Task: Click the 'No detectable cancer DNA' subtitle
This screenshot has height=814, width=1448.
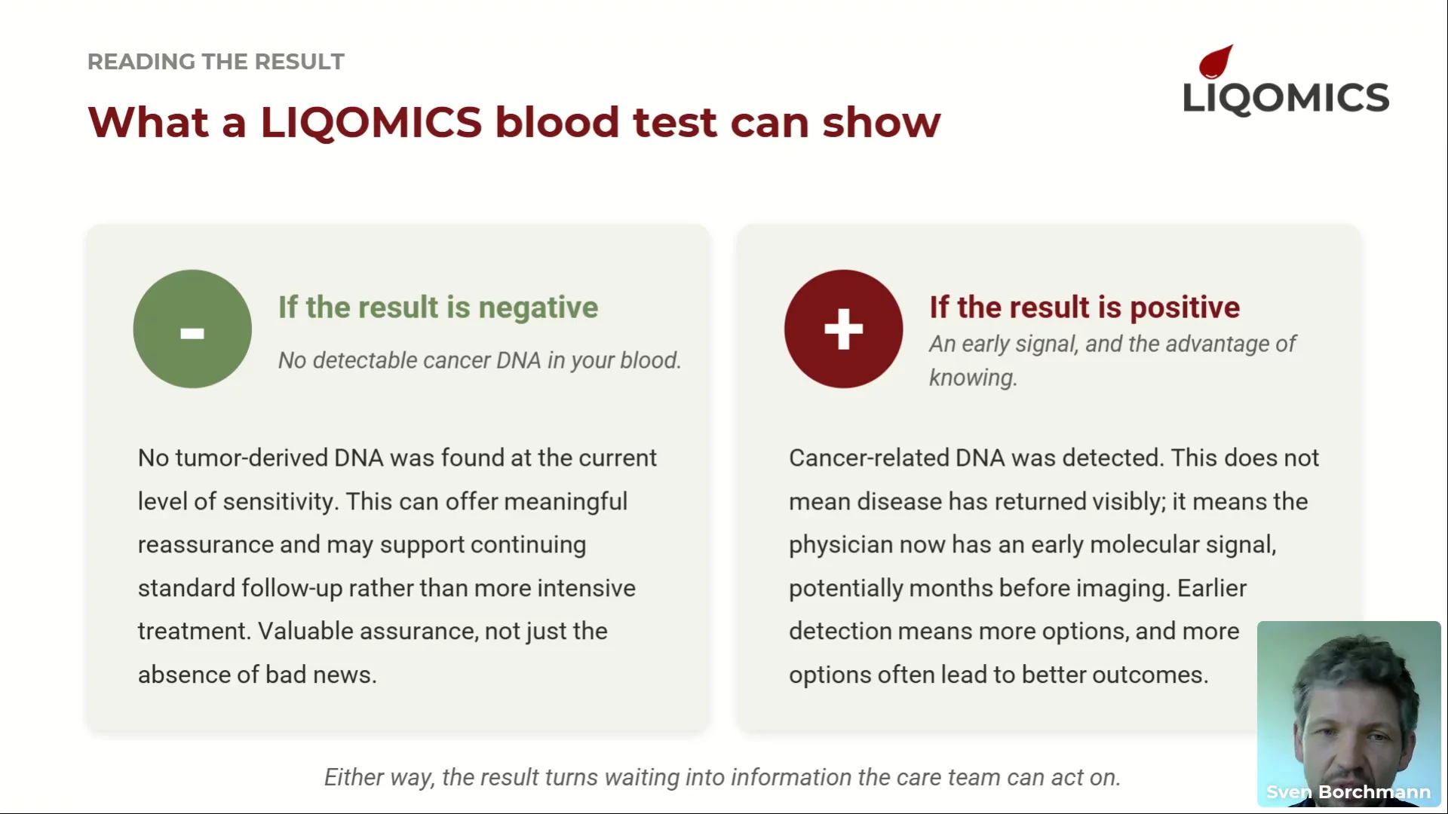Action: pyautogui.click(x=480, y=360)
